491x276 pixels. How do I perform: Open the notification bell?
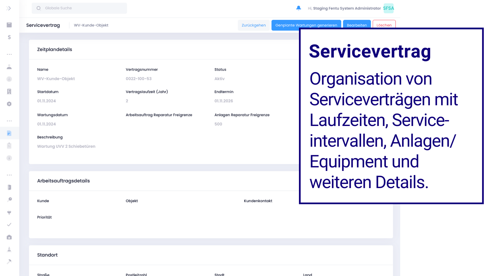(298, 8)
